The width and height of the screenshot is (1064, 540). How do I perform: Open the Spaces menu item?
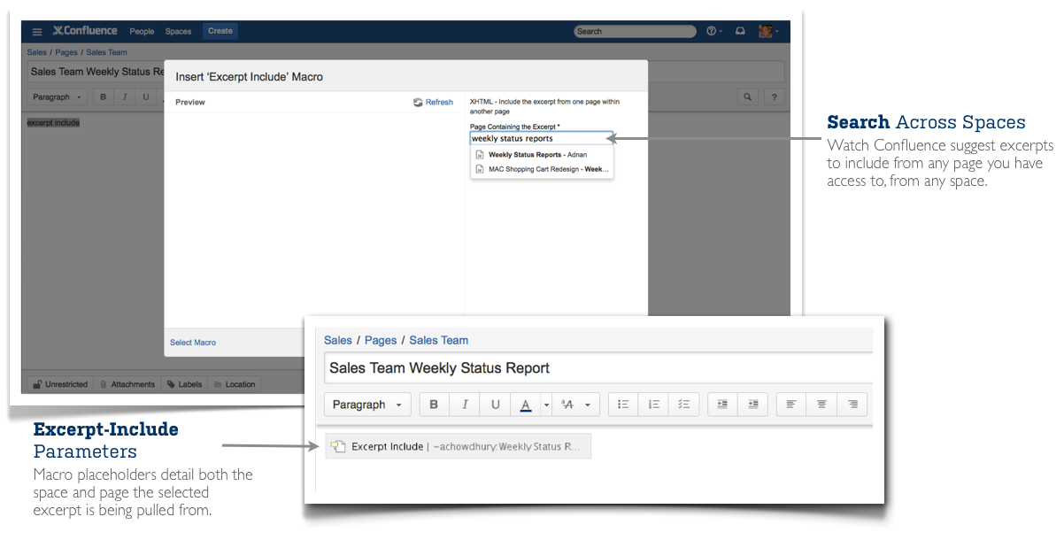178,32
